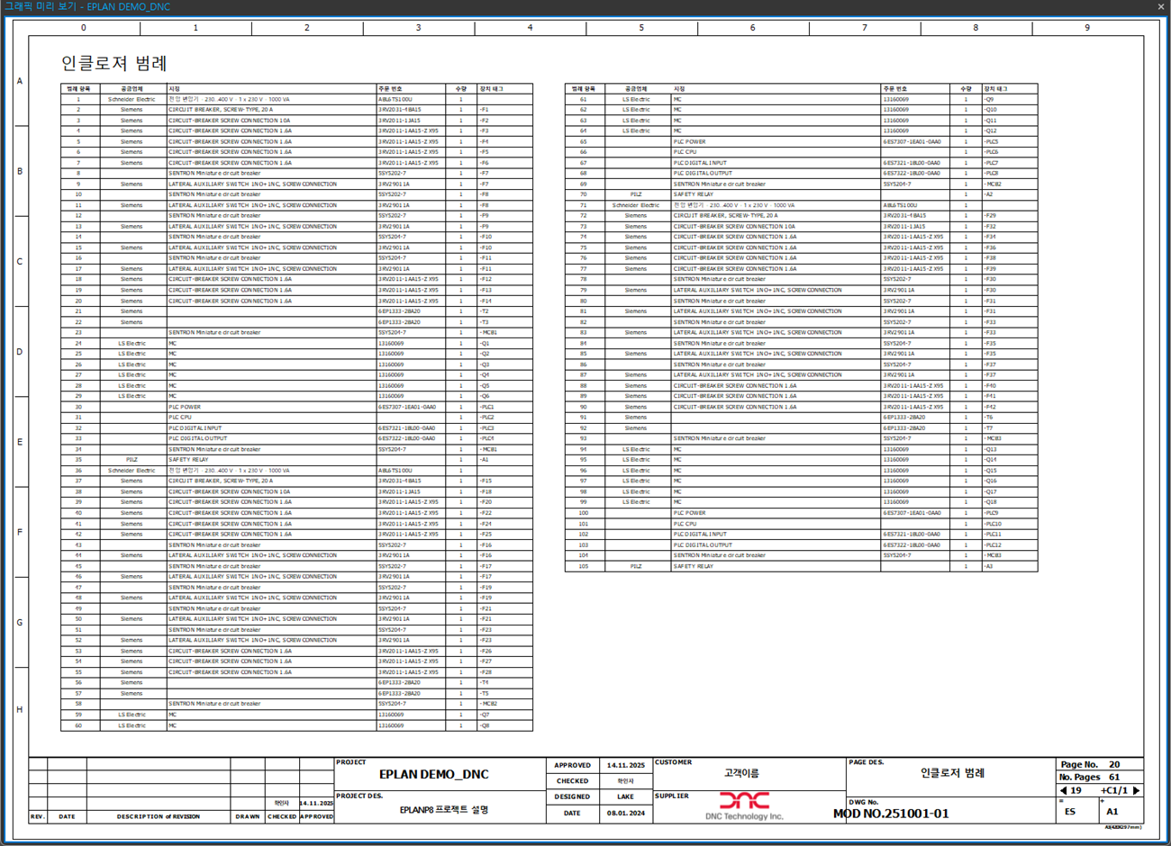
Task: Click project name "EPLAN DEMO_DNC" in the title block
Action: (433, 774)
